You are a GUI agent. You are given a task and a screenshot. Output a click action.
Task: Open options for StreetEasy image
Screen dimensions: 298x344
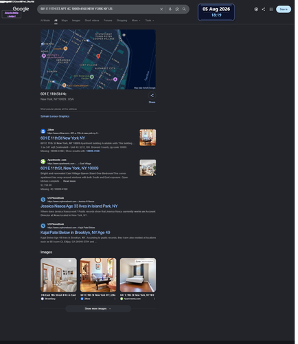(75, 299)
